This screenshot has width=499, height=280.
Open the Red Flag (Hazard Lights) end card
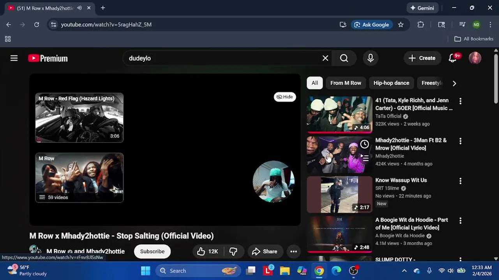click(79, 117)
